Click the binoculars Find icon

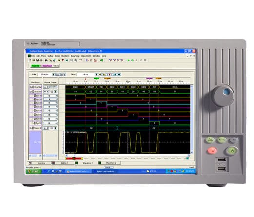(46, 60)
